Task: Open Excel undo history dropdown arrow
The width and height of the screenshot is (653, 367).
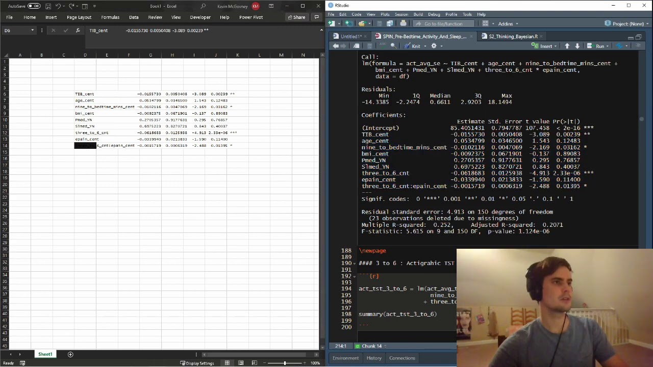Action: (63, 6)
